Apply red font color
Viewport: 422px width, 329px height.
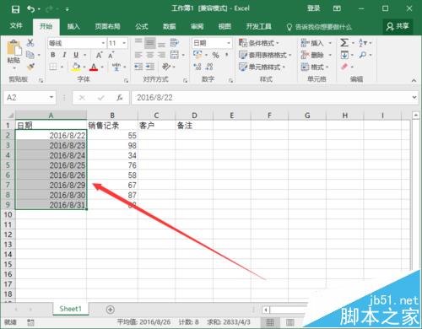[x=94, y=67]
